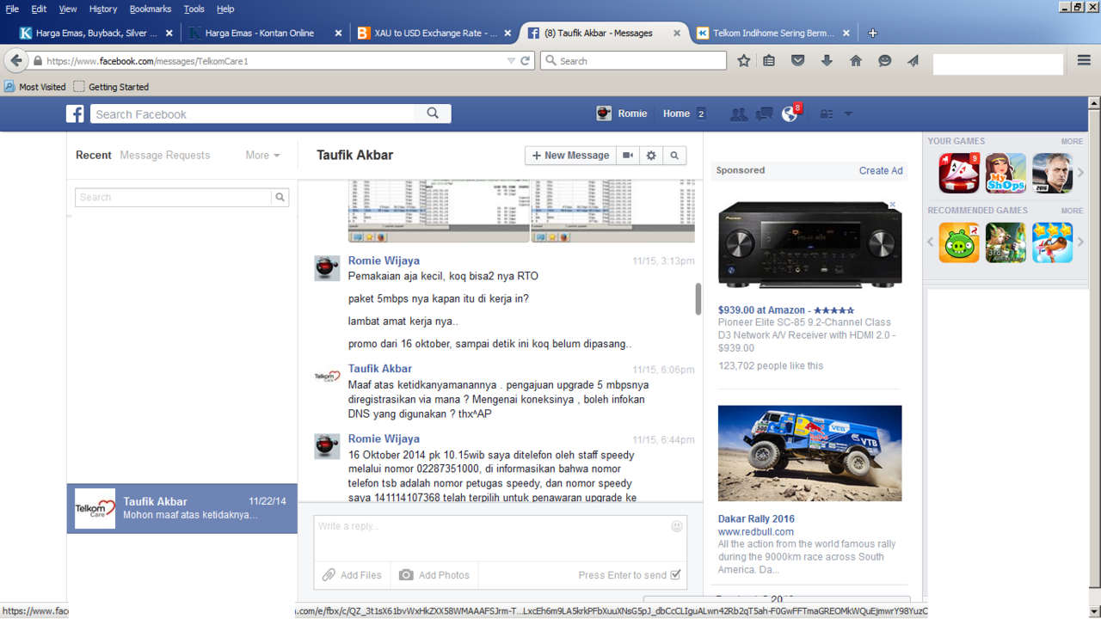Go to Home link in header
The image size is (1101, 619).
(676, 113)
